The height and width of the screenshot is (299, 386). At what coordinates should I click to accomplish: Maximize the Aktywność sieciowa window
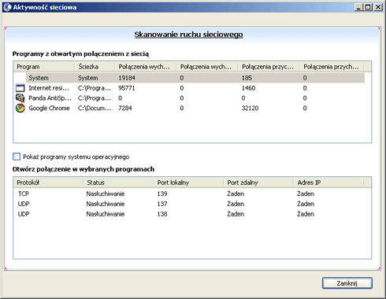[x=369, y=7]
